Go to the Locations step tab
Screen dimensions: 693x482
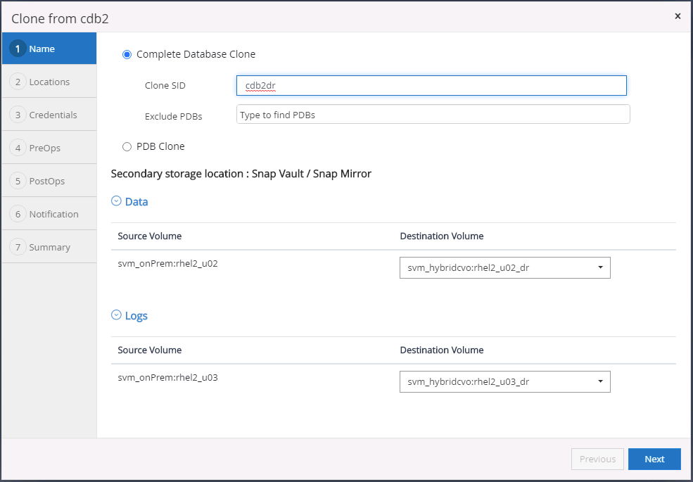point(49,82)
